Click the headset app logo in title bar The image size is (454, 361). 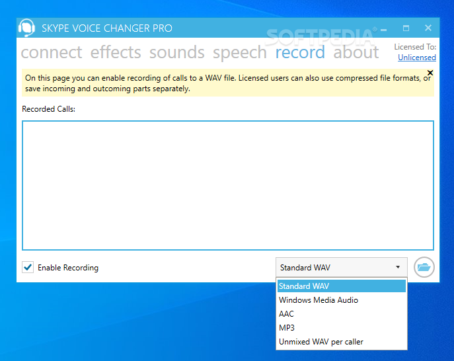click(26, 28)
